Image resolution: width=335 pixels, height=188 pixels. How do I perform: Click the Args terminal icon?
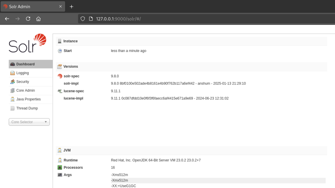[x=60, y=175]
